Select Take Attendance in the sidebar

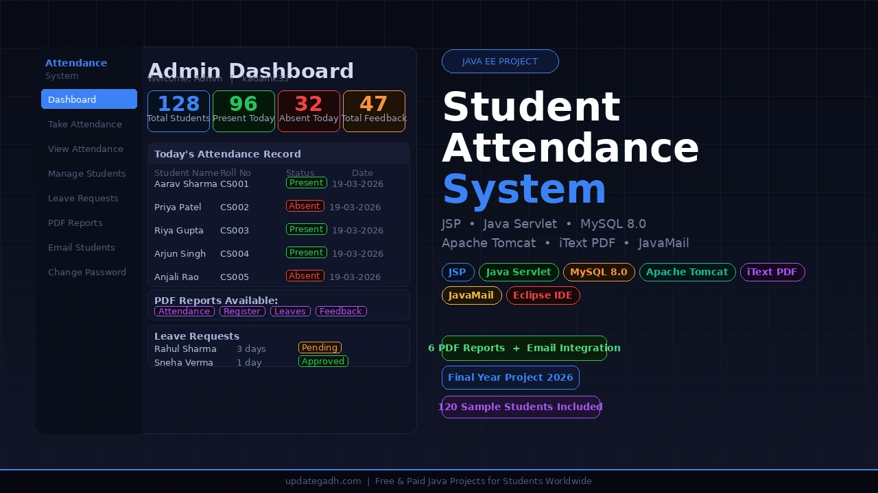coord(84,124)
